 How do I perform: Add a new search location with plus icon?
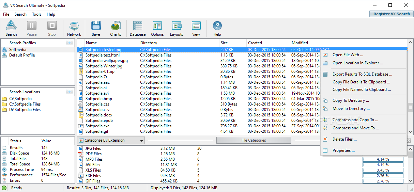coord(69,92)
